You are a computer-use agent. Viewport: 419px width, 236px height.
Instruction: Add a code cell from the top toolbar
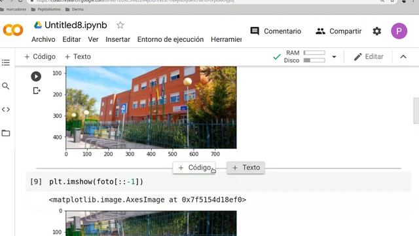[40, 56]
